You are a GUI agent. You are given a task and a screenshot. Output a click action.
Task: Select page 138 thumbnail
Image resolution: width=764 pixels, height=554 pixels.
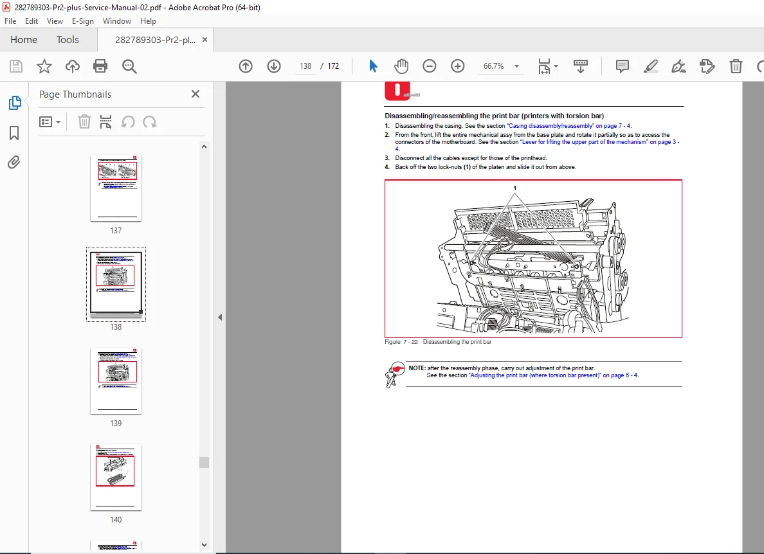[x=116, y=284]
